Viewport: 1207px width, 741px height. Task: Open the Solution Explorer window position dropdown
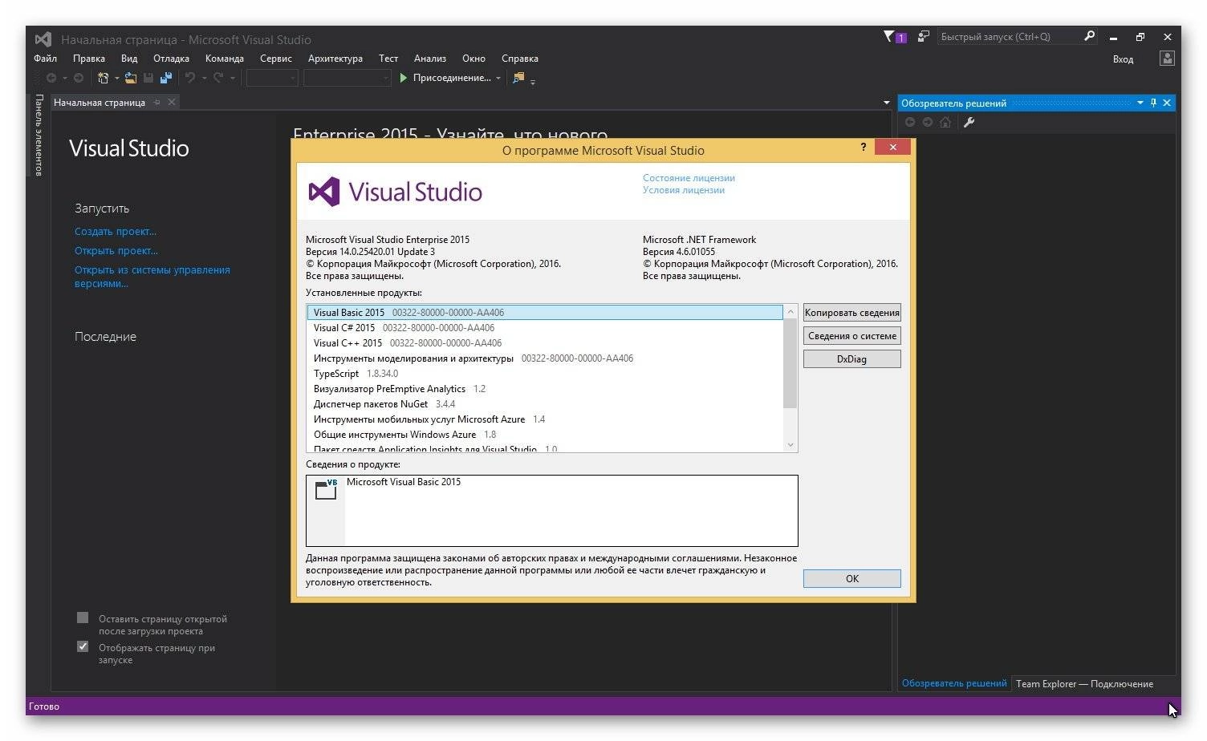pyautogui.click(x=1140, y=103)
